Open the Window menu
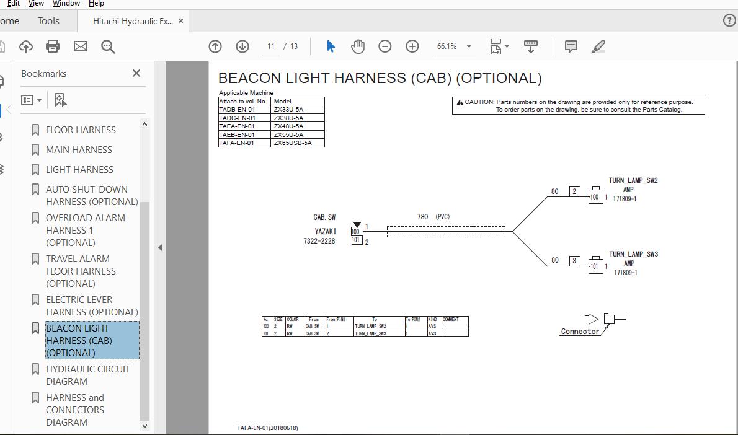Viewport: 738px width, 435px height. point(66,3)
